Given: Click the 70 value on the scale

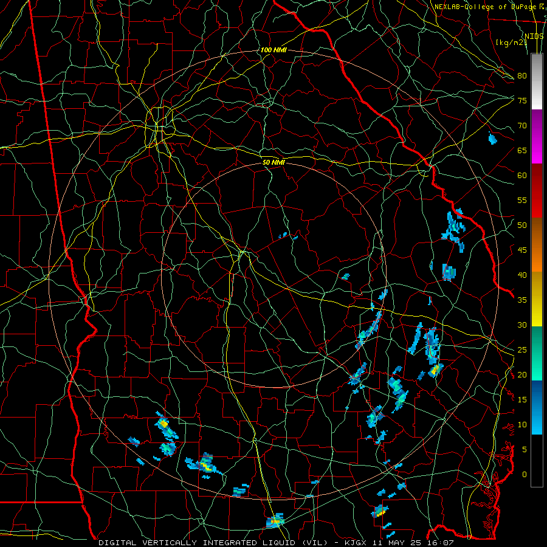Looking at the screenshot, I should click(522, 126).
